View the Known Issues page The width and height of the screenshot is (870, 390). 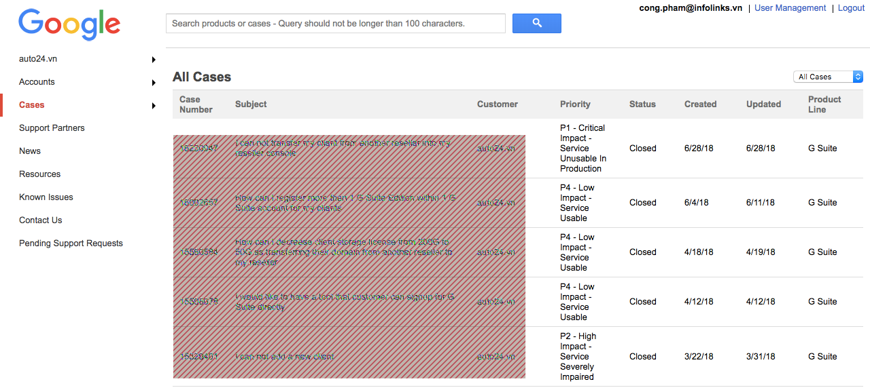click(x=46, y=197)
